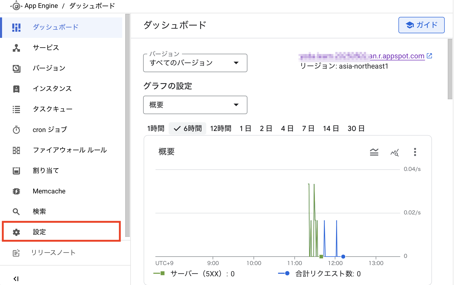Click the ガイド button
This screenshot has height=285, width=458.
pos(421,25)
